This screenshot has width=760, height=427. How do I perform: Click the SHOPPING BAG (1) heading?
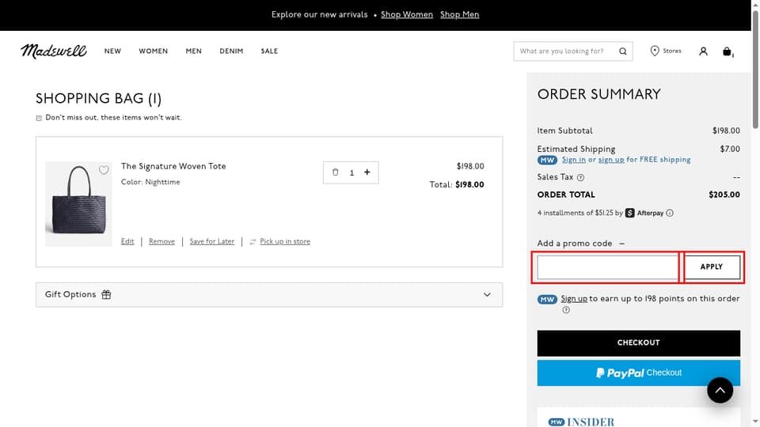(98, 99)
